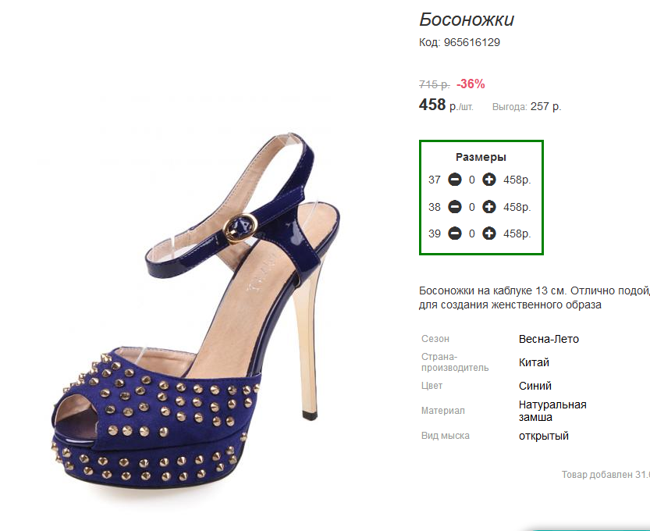650x531 pixels.
Task: Click the quantity value for size 39
Action: click(x=472, y=234)
